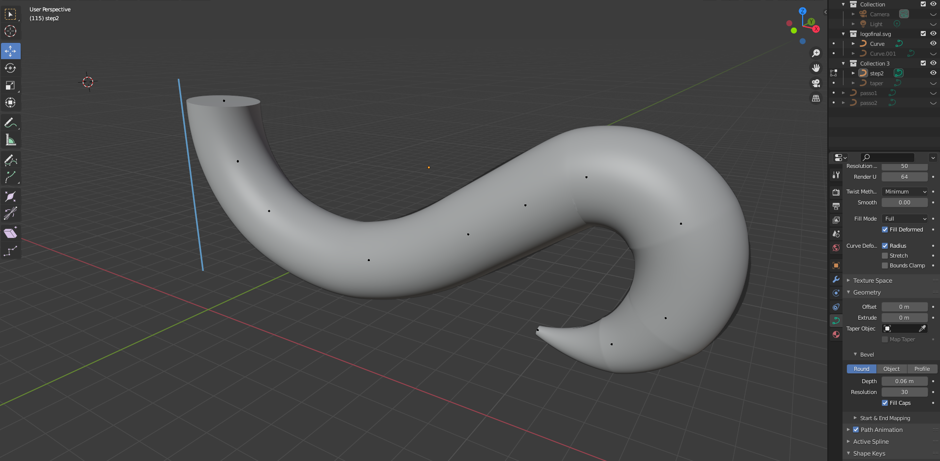Open the Object Data curve properties tab

(836, 321)
